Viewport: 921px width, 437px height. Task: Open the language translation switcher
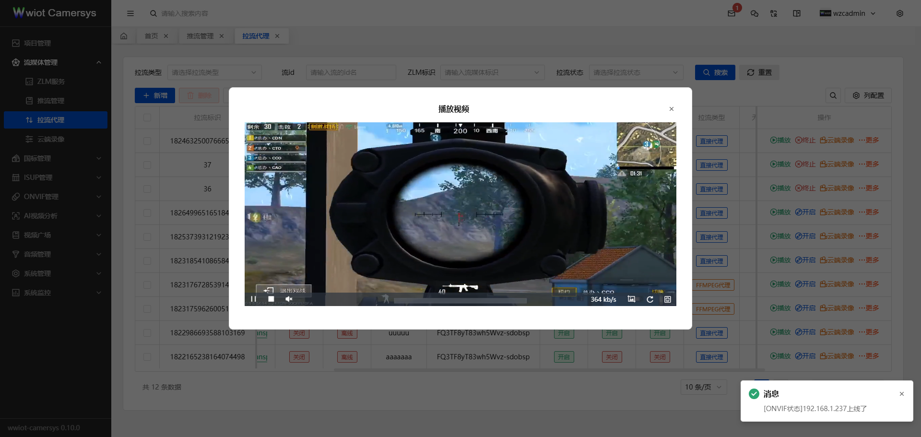(x=774, y=13)
